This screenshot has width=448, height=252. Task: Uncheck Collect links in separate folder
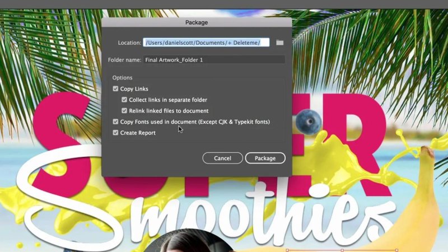[124, 100]
